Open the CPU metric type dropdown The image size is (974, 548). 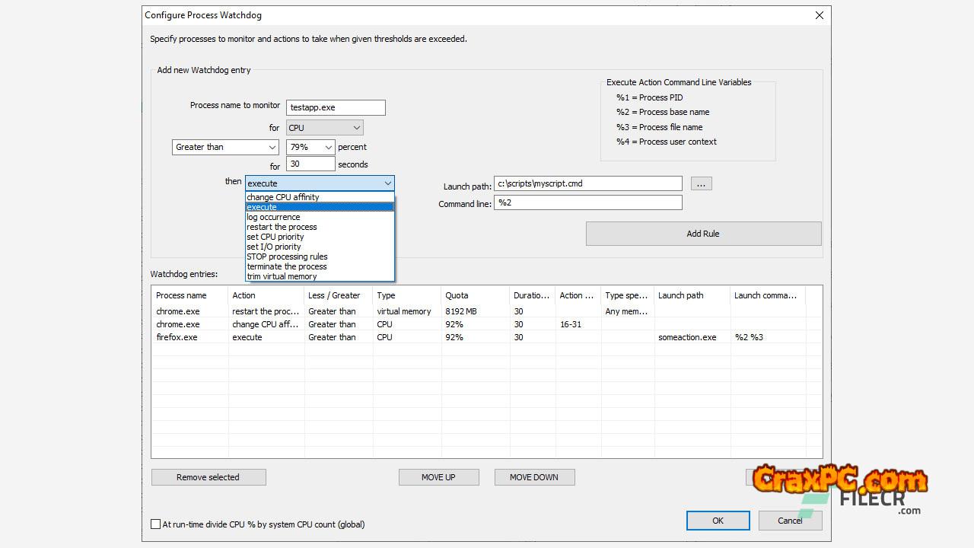(325, 128)
